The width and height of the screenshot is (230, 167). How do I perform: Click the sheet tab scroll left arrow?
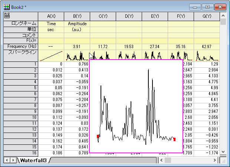7,160
